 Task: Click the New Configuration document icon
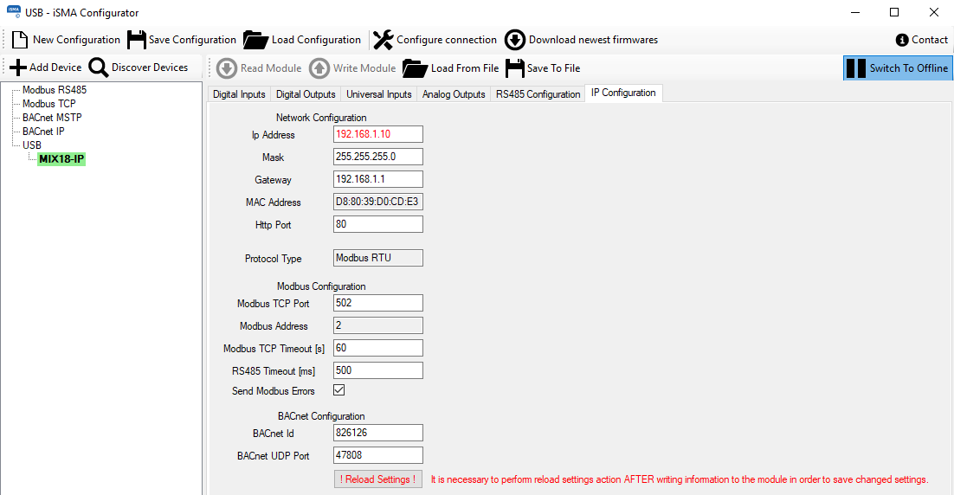[x=20, y=40]
